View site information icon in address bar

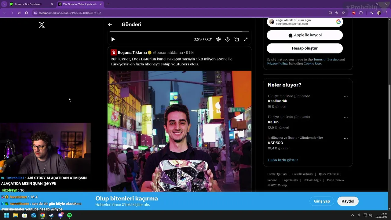35,13
